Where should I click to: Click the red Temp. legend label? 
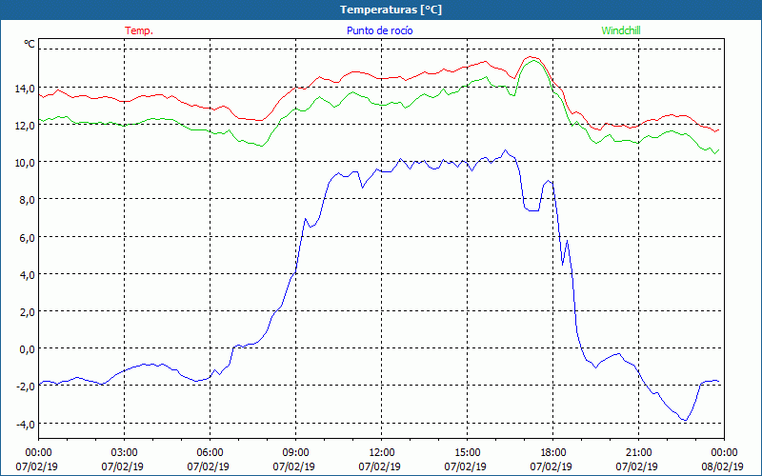139,30
